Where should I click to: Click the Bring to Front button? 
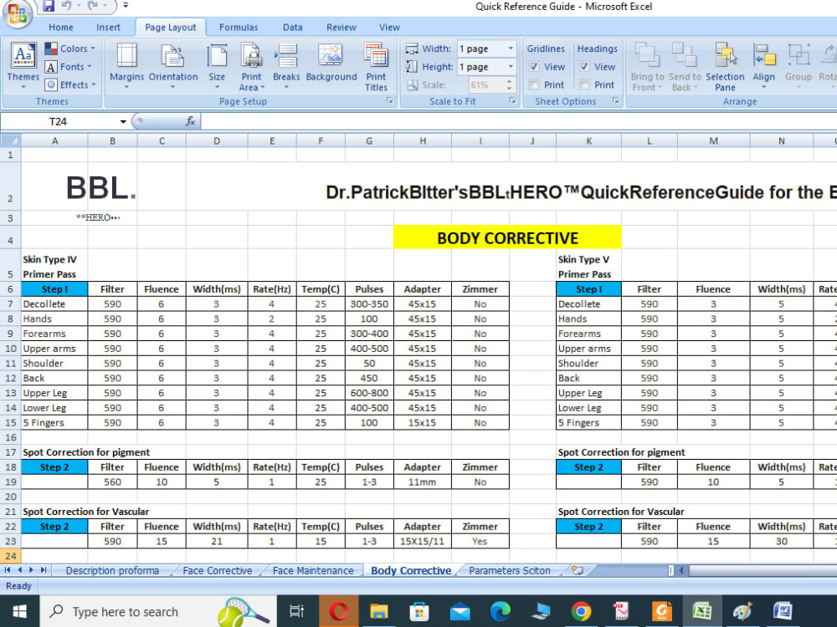(647, 66)
